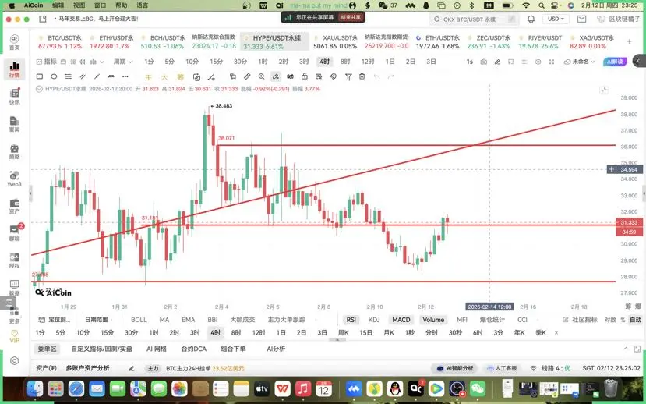Screen dimensions: 646x404
Task: Click the settings hexagon icon in sidebar
Action: click(x=15, y=360)
